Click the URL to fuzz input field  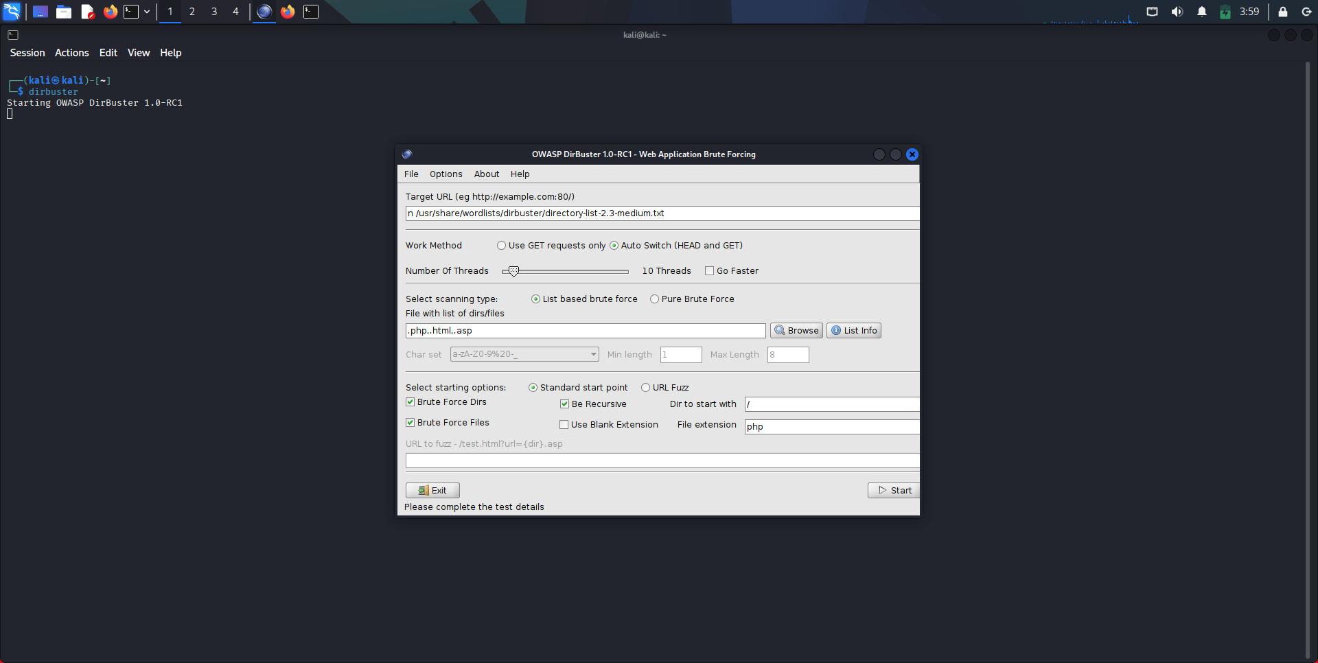[662, 461]
